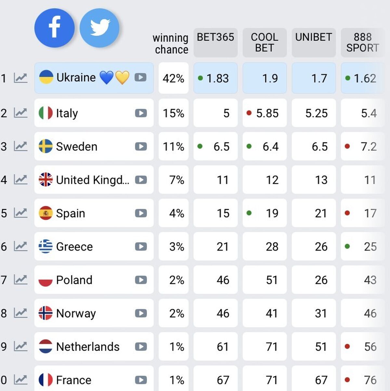Play Italy's song video

(x=140, y=113)
